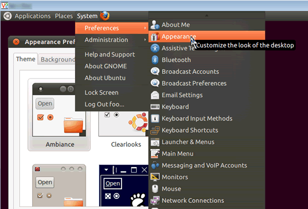Open the Applications menu
308x209 pixels.
pos(32,16)
